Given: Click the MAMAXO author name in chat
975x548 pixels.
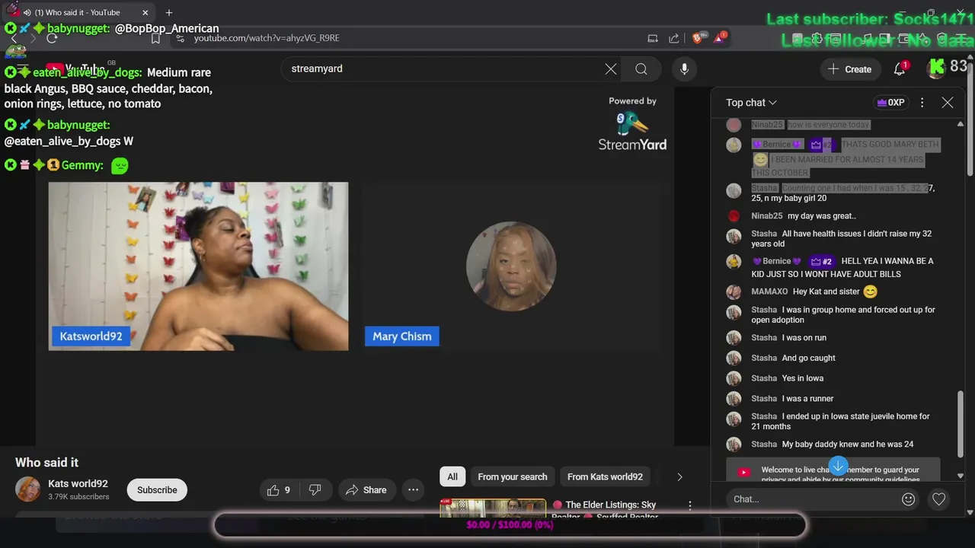Looking at the screenshot, I should (769, 292).
